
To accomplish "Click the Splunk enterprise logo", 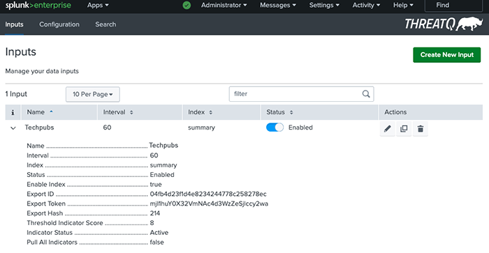I will 38,6.
